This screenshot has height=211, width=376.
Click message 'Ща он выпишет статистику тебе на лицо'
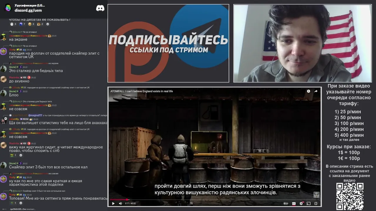[58, 123]
